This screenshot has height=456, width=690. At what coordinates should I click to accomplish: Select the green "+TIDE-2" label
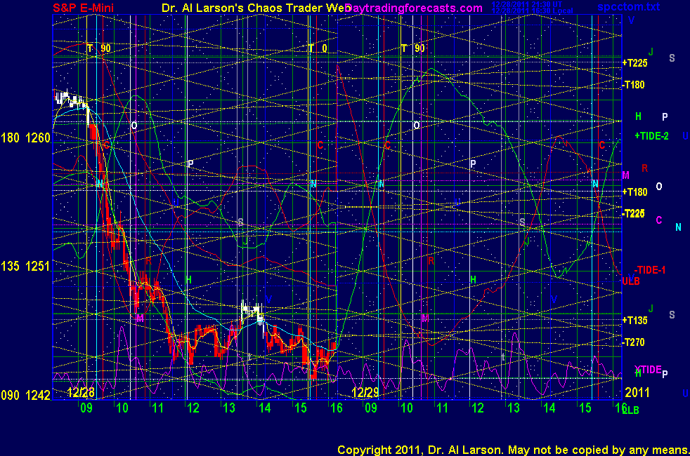tap(651, 136)
